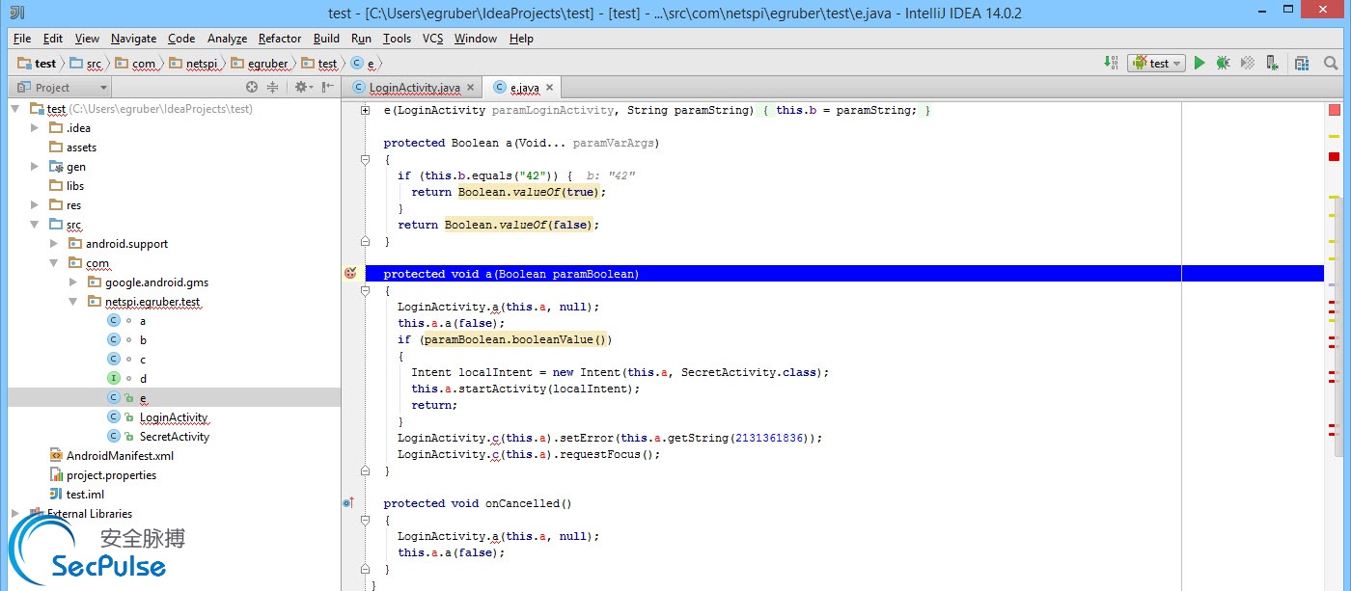Viewport: 1351px width, 591px height.
Task: Fold the Boolean a method body
Action: [365, 159]
